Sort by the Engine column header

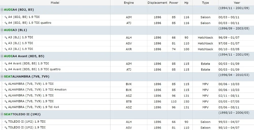click(129, 3)
